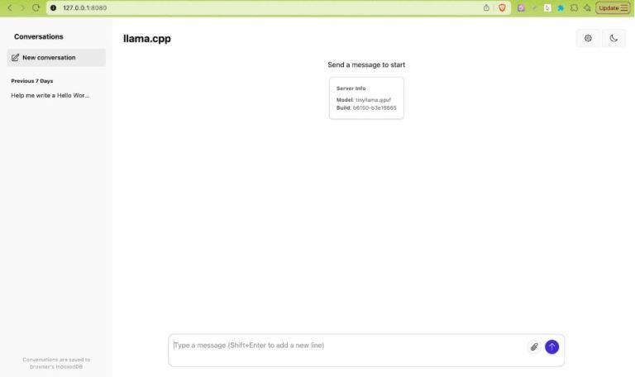
Task: Open the blue pin extension icon
Action: tap(561, 7)
